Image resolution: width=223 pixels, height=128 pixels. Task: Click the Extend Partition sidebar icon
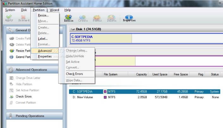pyautogui.click(x=11, y=57)
